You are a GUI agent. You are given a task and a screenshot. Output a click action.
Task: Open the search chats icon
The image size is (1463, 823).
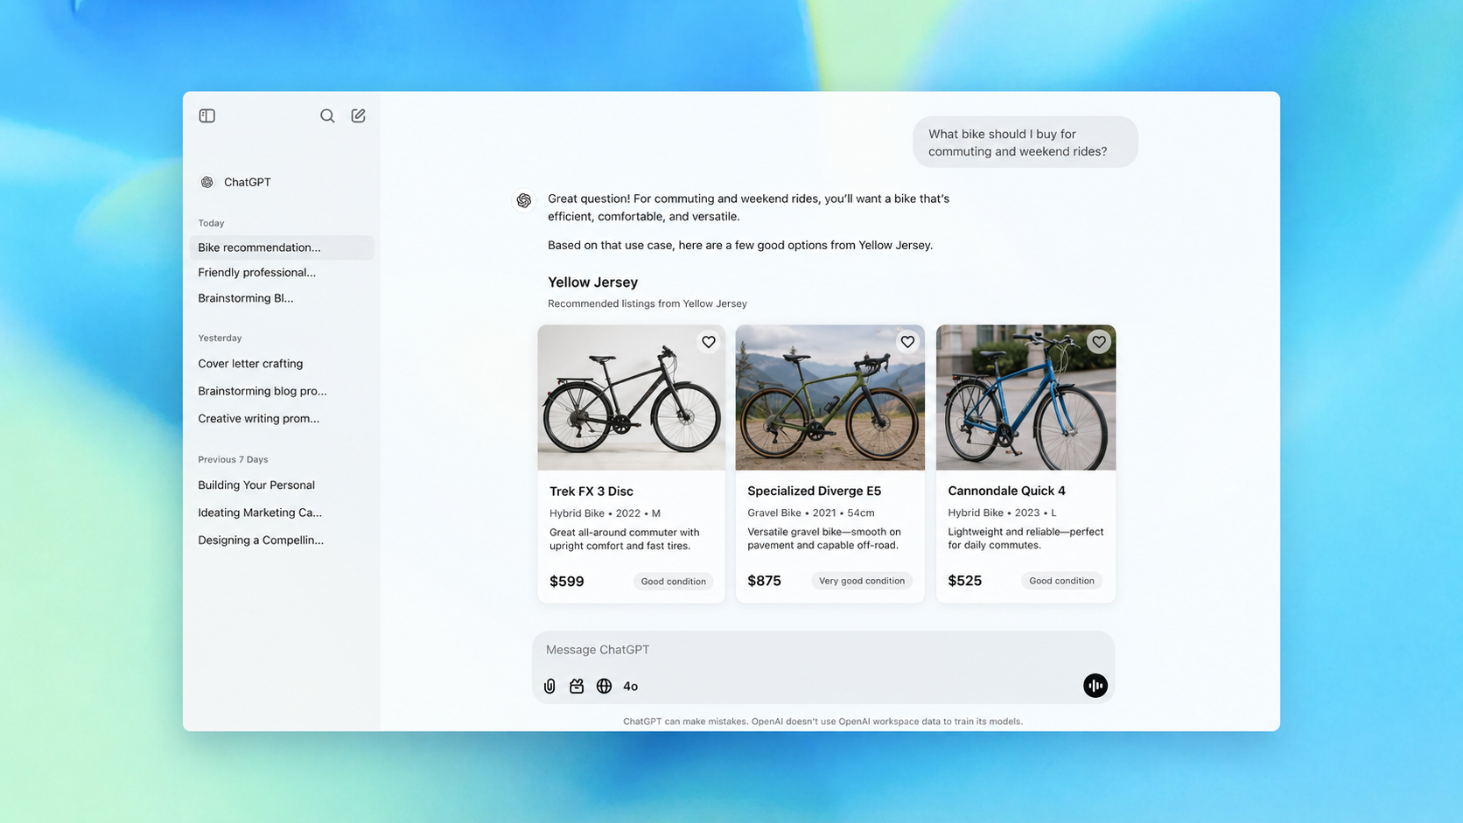pos(327,115)
